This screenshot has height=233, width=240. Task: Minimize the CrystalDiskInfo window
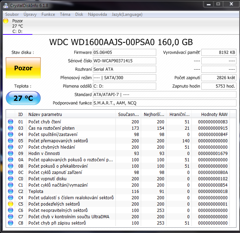tap(208, 4)
